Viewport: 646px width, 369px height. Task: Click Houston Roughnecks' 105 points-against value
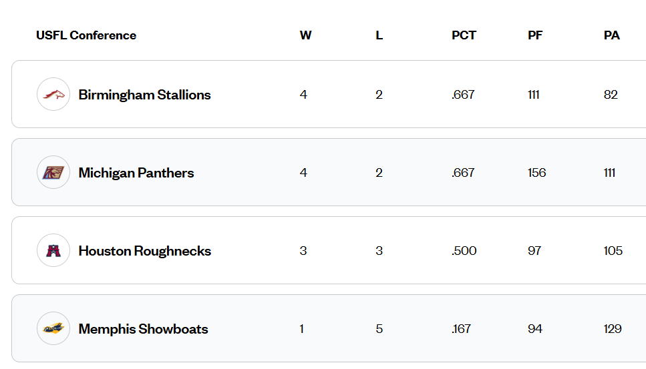point(613,251)
